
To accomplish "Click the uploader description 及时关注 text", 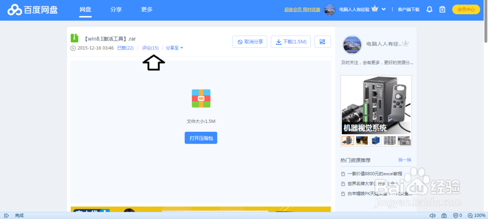I will (x=377, y=63).
